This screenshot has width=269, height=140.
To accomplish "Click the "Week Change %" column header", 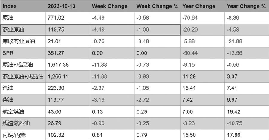I will pos(157,6).
